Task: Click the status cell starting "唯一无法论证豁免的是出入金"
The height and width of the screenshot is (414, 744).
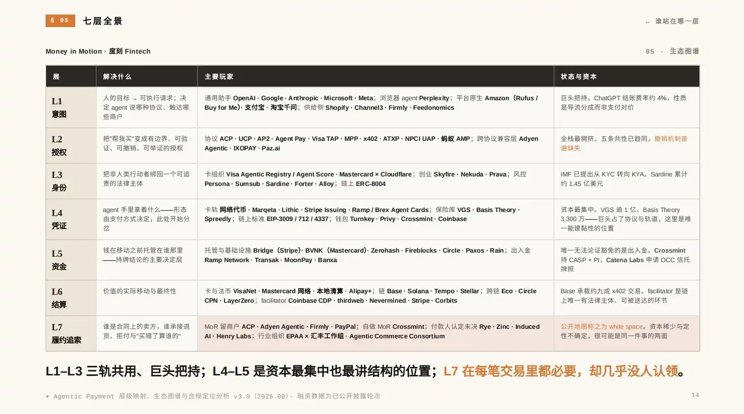Action: pyautogui.click(x=627, y=260)
